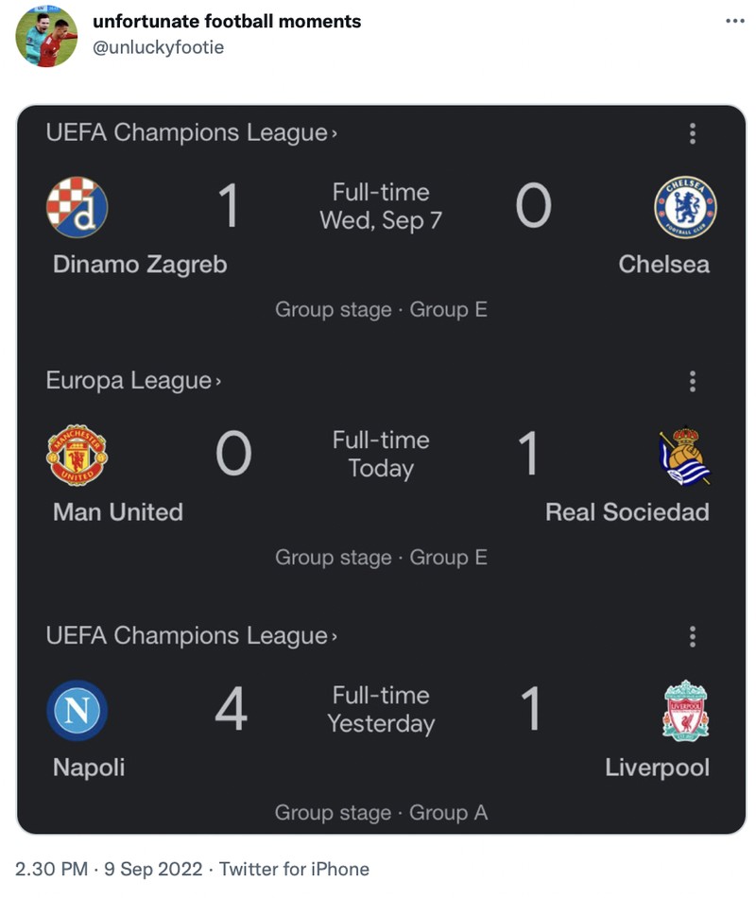
Task: Click the tweet timestamp 2.30 PM · 9 Sep 2022
Action: coord(109,869)
